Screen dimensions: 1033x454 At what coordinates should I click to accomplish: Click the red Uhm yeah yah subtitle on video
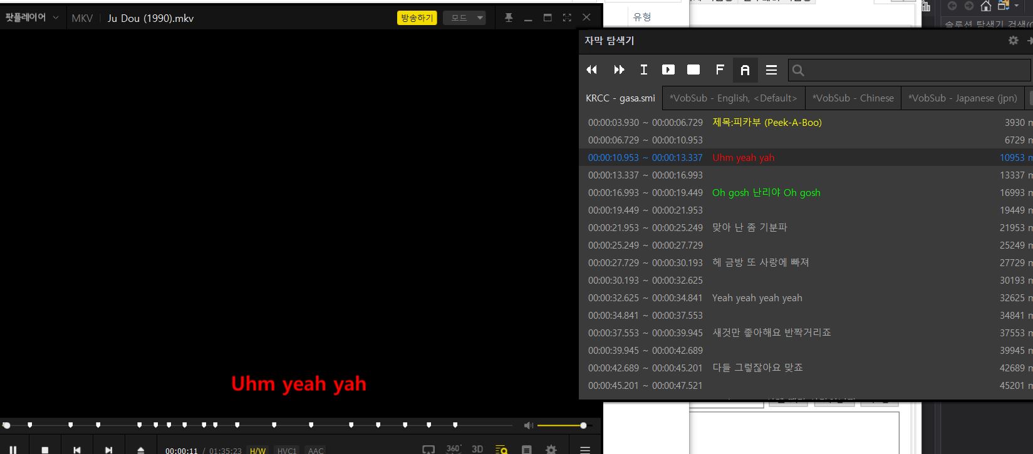pos(298,384)
